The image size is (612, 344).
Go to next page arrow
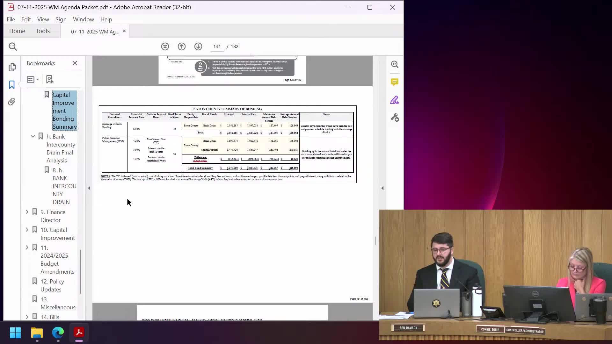[198, 47]
